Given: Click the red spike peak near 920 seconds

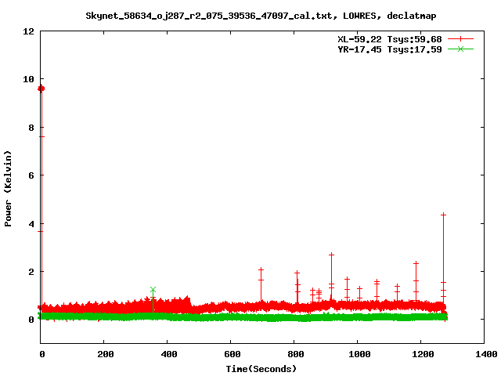Looking at the screenshot, I should pos(331,255).
